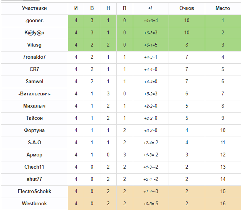Open K@ly@n participant entry
The image size is (243, 211).
(x=34, y=33)
